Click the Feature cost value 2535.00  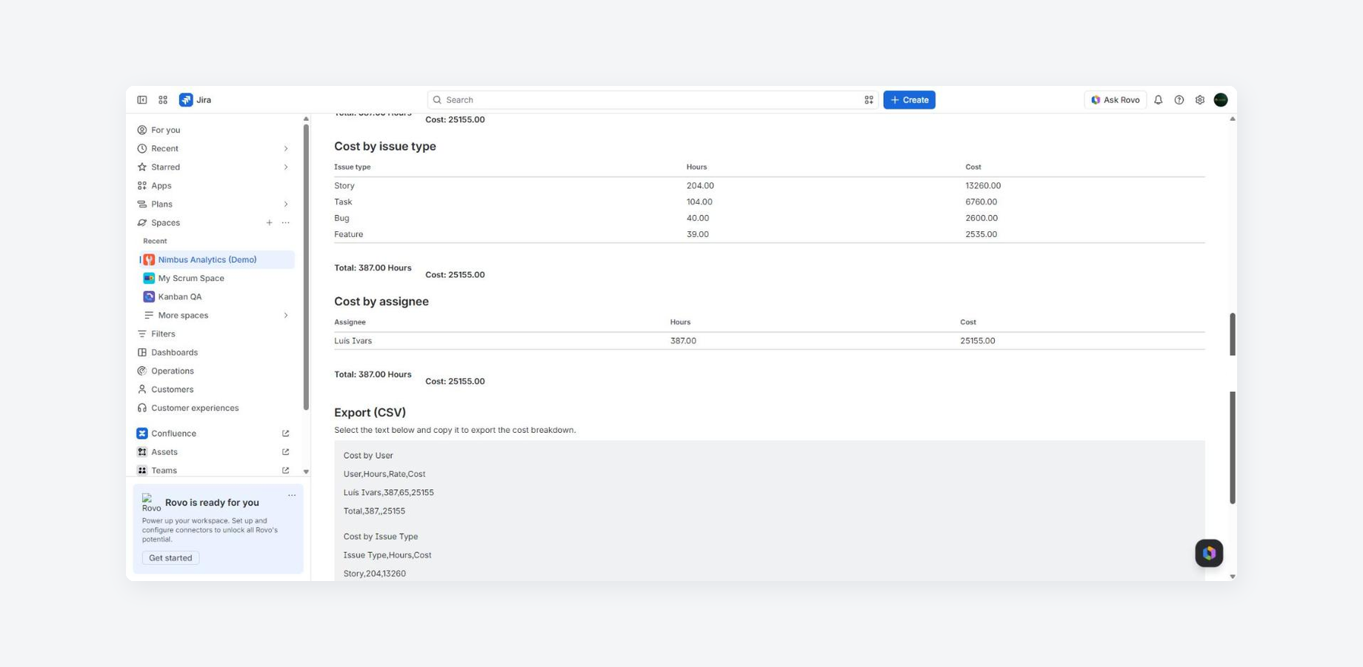981,234
